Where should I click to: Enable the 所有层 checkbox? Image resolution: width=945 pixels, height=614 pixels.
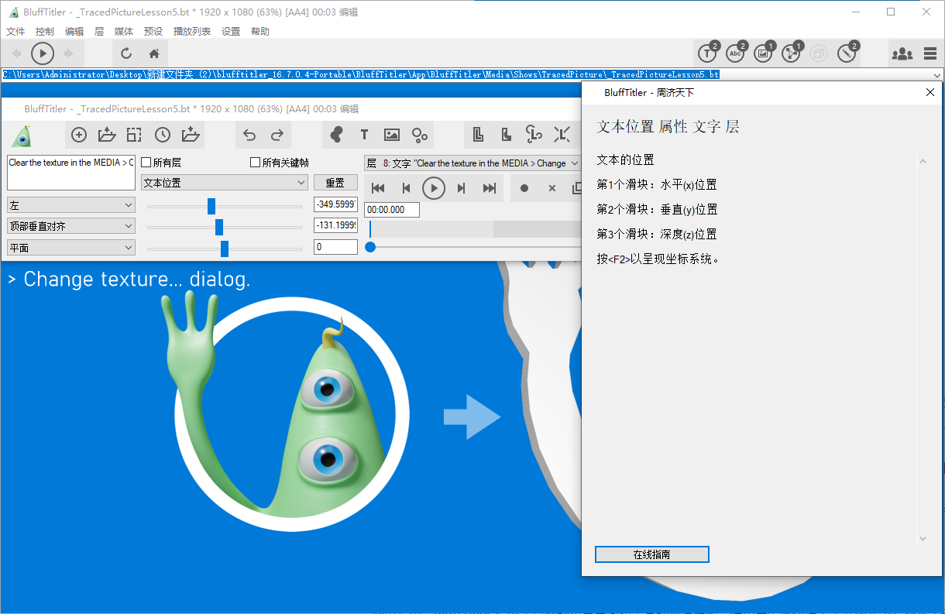[x=146, y=162]
